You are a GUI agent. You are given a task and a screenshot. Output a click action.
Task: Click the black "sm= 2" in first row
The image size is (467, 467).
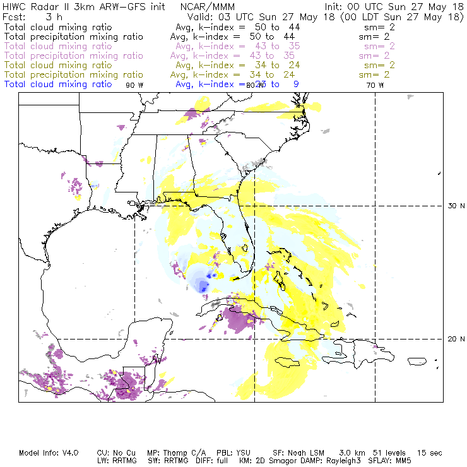pyautogui.click(x=379, y=27)
